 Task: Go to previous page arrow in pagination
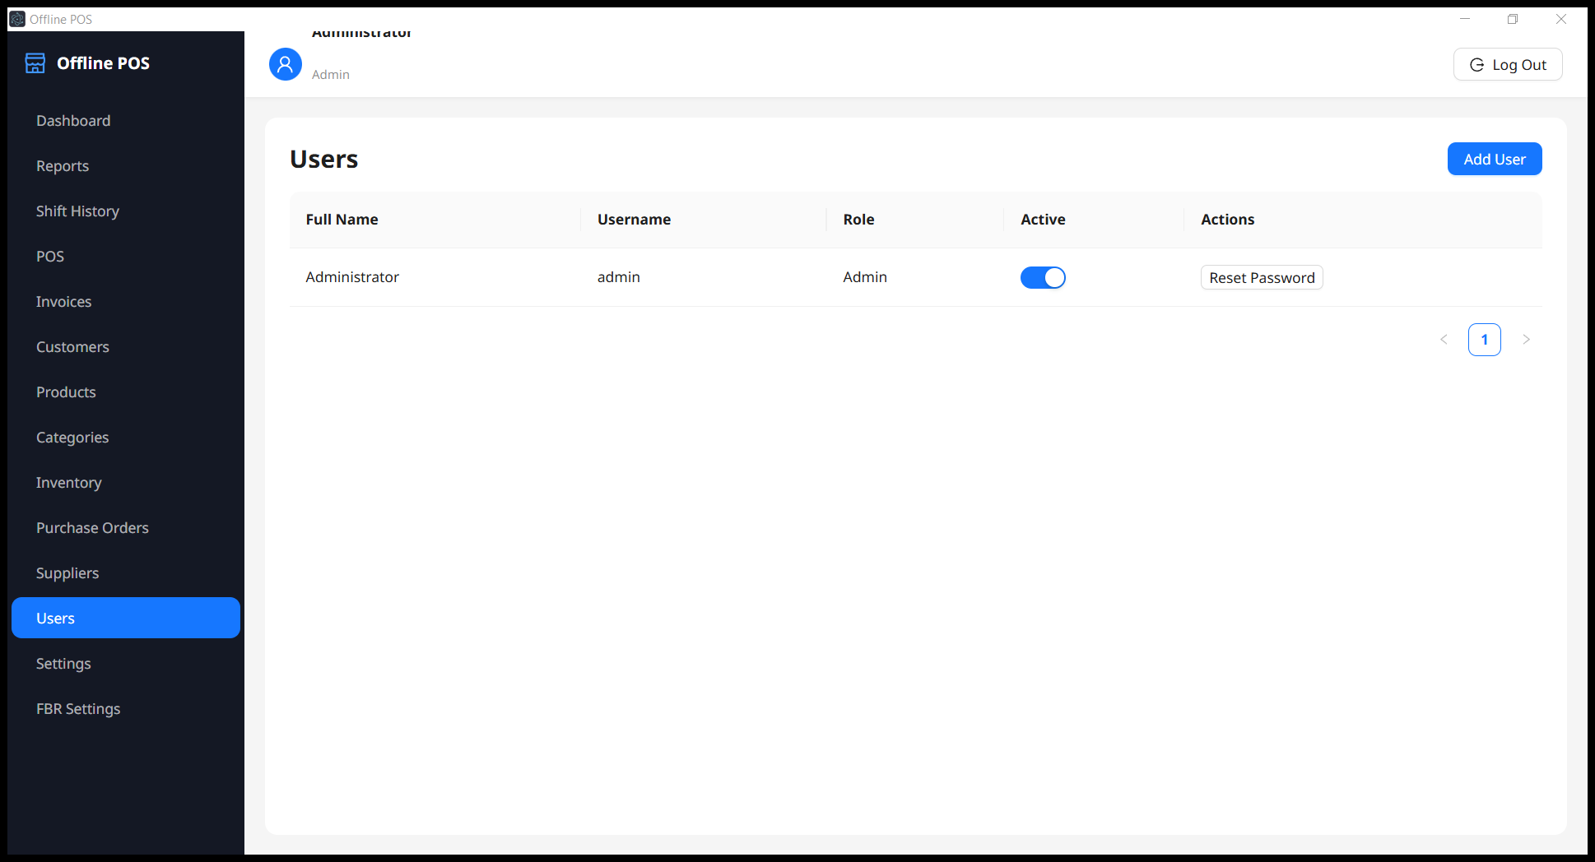pos(1444,340)
